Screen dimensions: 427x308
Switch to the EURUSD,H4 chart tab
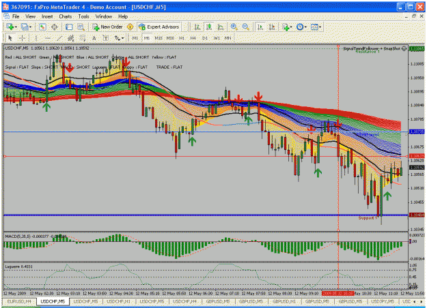pos(19,301)
